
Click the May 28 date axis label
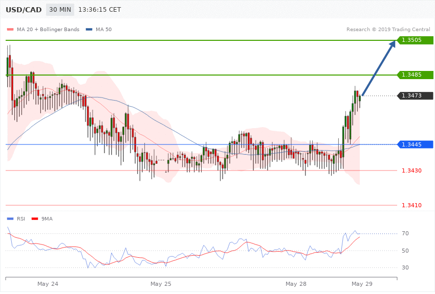(x=296, y=284)
